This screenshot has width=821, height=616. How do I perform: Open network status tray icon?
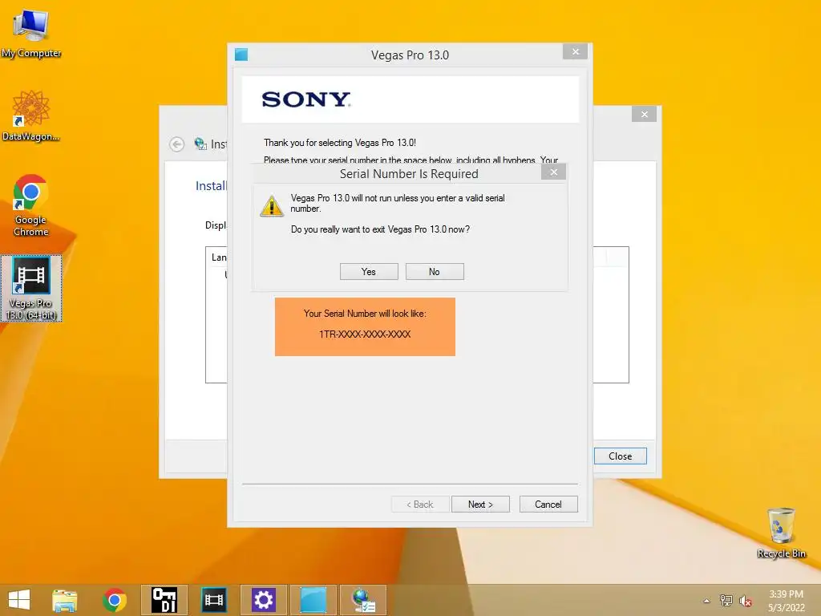pyautogui.click(x=726, y=601)
